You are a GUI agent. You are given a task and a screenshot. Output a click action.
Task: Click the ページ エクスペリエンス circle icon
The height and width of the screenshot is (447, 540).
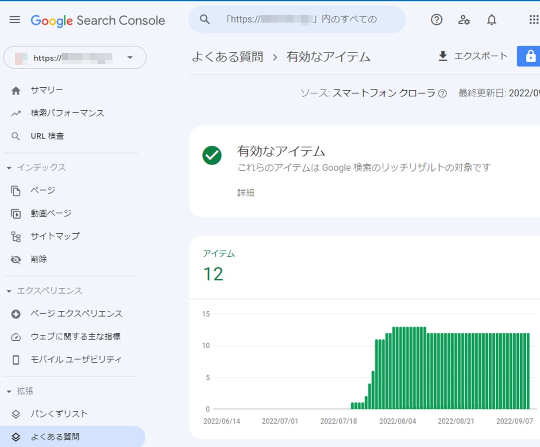(16, 314)
